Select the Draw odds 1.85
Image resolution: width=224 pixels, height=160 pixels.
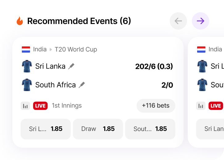click(98, 129)
